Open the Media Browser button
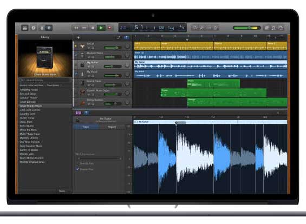306x224 pixels. click(281, 28)
